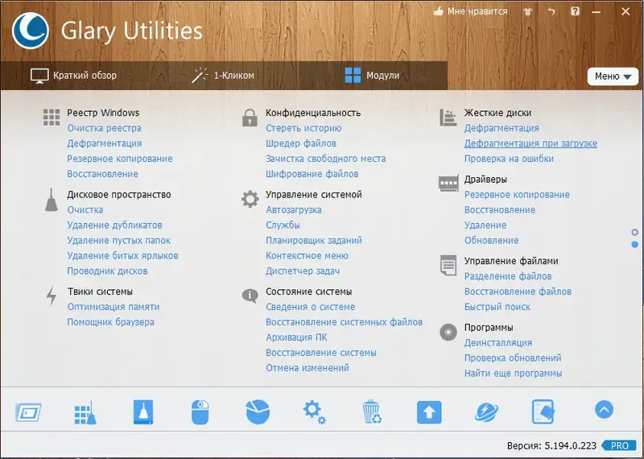Launch disk cleaner drive-with-broom toolbar icon

pos(143,412)
